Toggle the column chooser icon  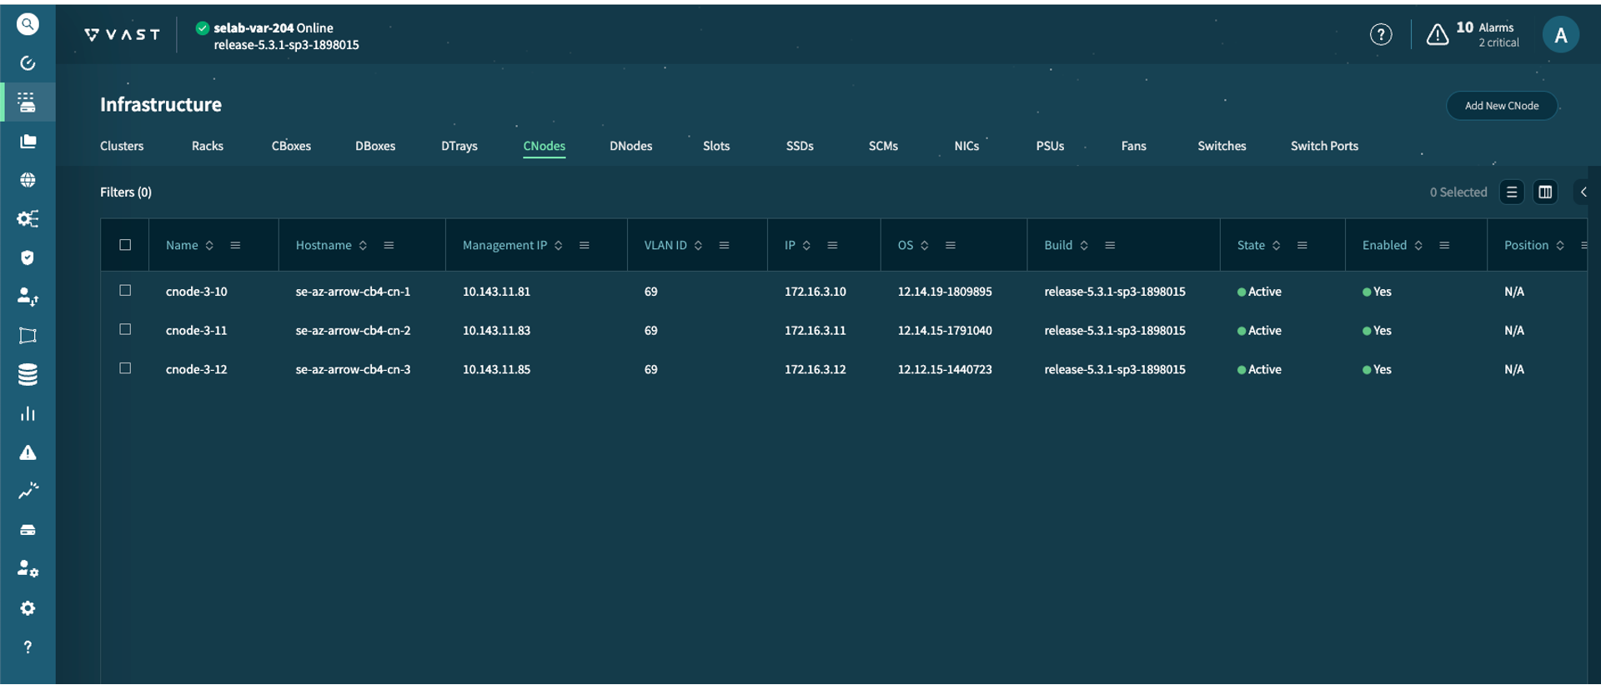(x=1545, y=192)
